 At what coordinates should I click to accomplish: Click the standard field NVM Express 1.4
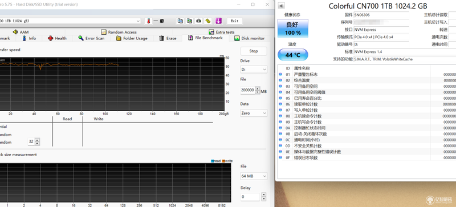point(405,52)
